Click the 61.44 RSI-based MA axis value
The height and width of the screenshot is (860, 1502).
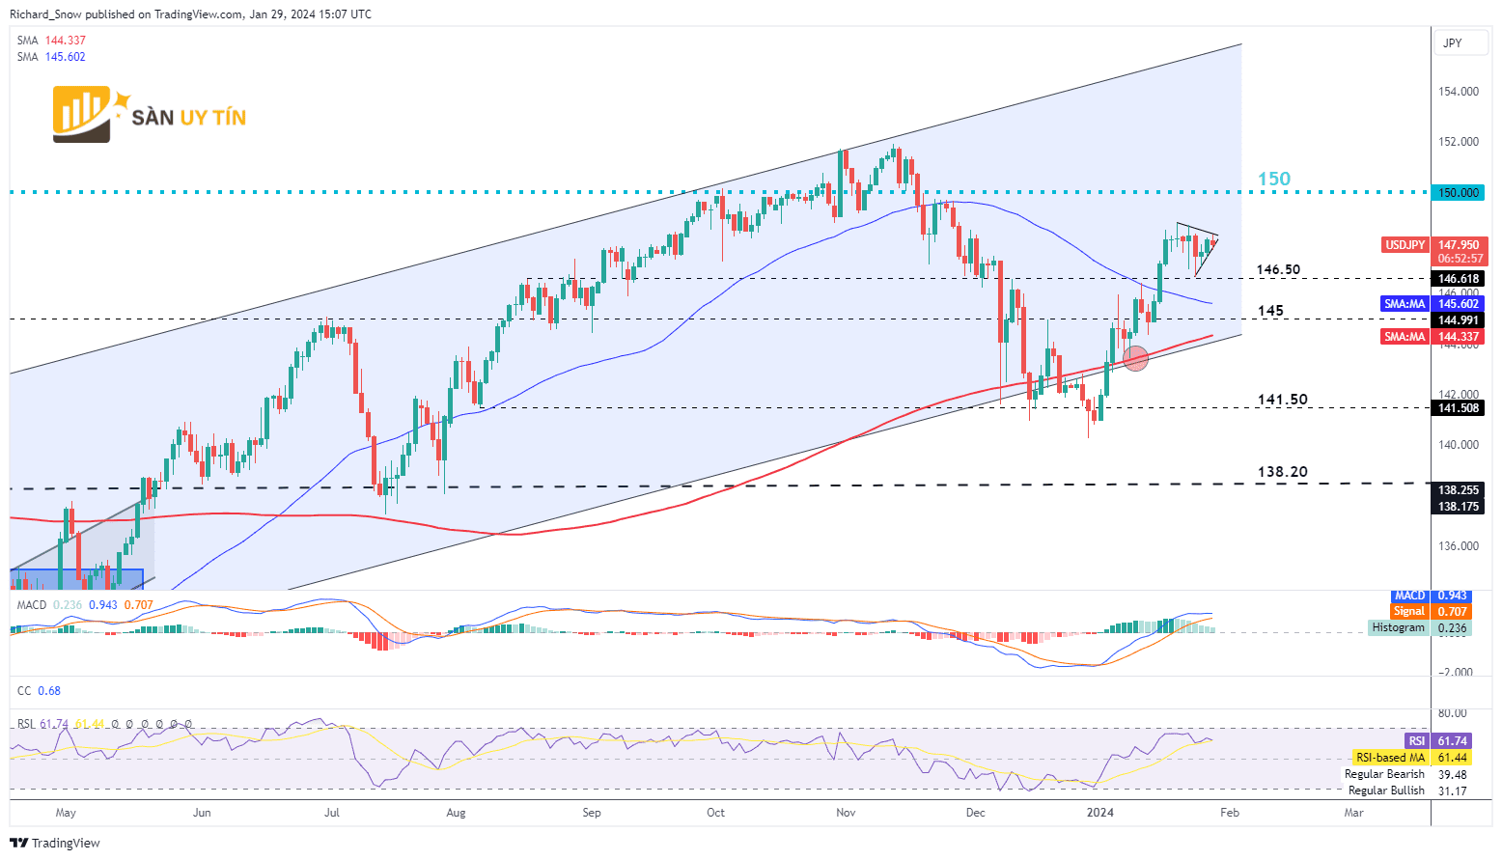pyautogui.click(x=1452, y=758)
